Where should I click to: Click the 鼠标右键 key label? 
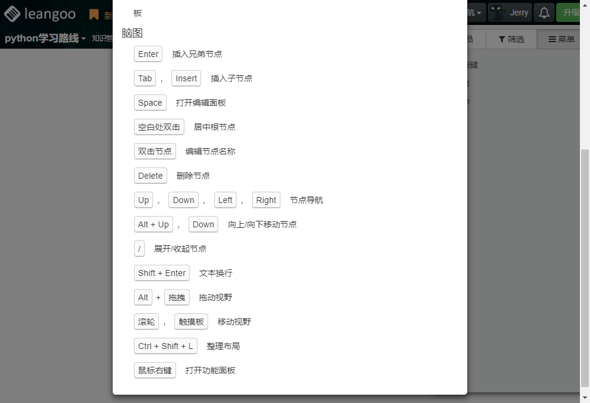155,370
